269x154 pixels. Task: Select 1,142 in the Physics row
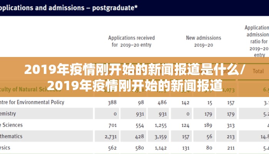[161, 148]
